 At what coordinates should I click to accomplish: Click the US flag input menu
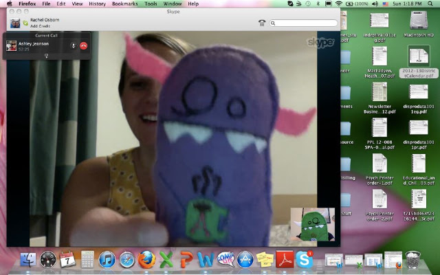tap(386, 3)
